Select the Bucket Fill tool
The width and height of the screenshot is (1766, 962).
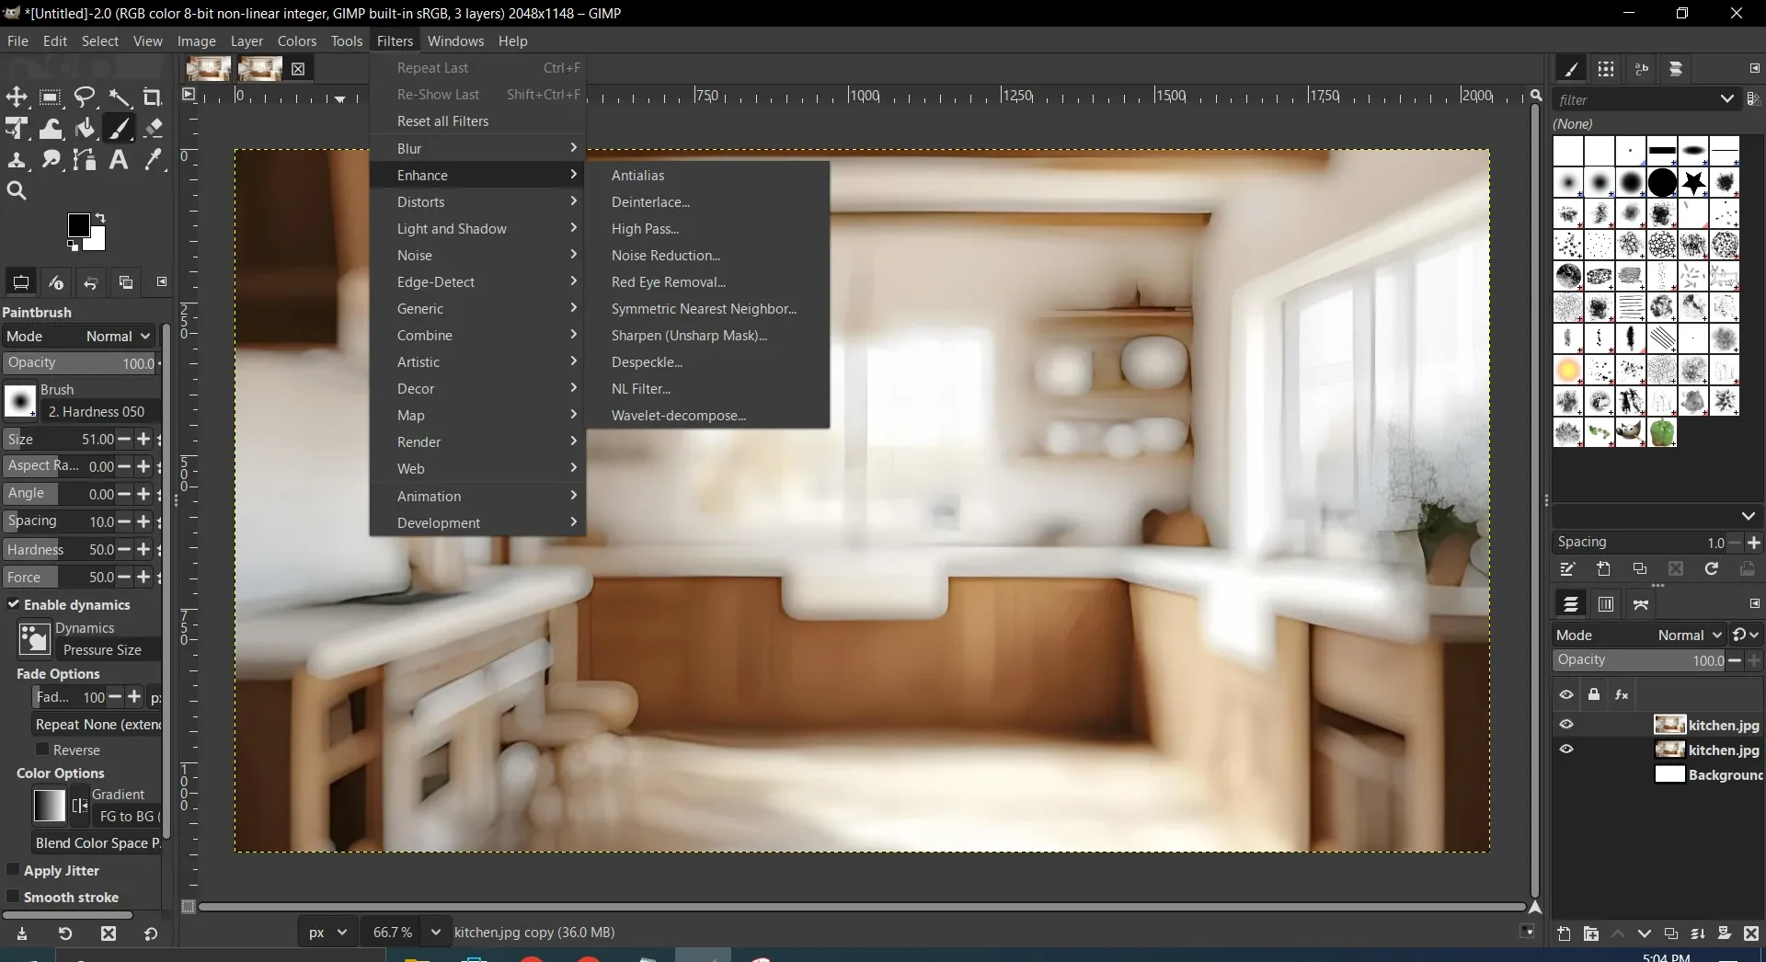85,129
